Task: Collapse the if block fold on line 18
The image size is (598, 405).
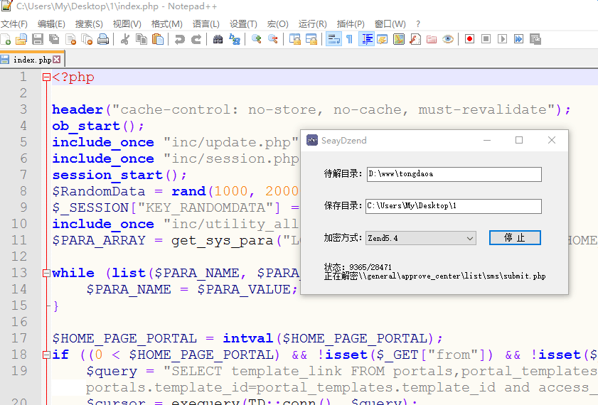Action: 46,355
